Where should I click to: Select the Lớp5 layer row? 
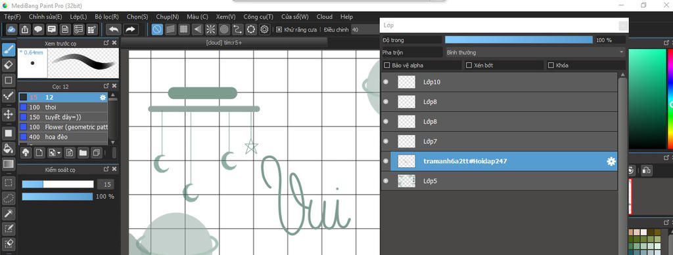pyautogui.click(x=499, y=181)
